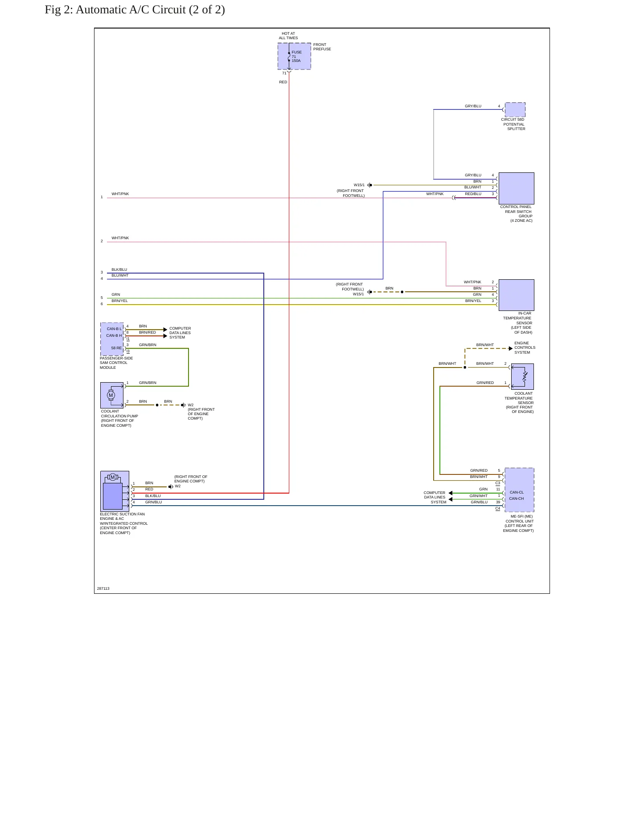644x833 pixels.
Task: Click the '58 RE' terminal label
Action: (x=116, y=348)
